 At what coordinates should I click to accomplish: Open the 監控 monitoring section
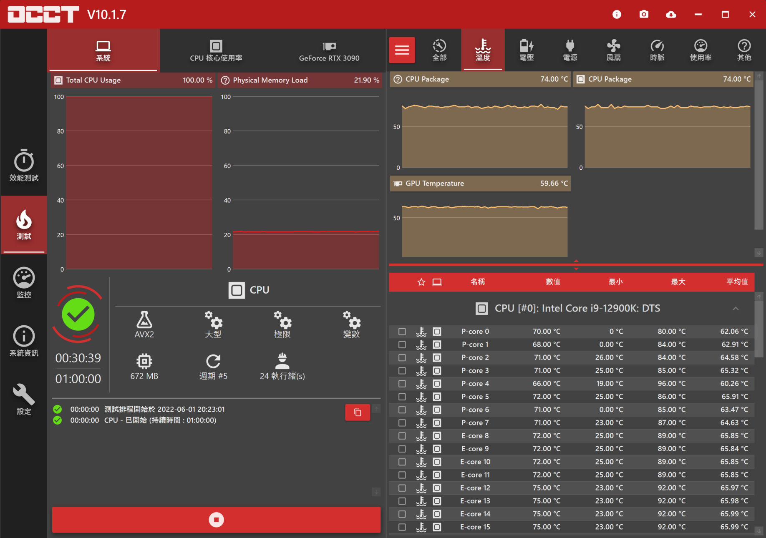[24, 283]
